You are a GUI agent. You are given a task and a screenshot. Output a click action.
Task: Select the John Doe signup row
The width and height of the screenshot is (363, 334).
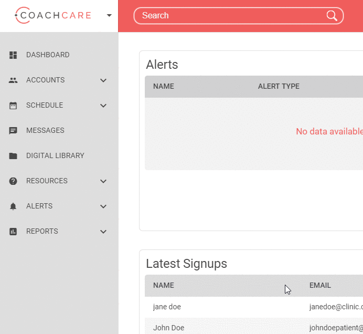click(254, 326)
